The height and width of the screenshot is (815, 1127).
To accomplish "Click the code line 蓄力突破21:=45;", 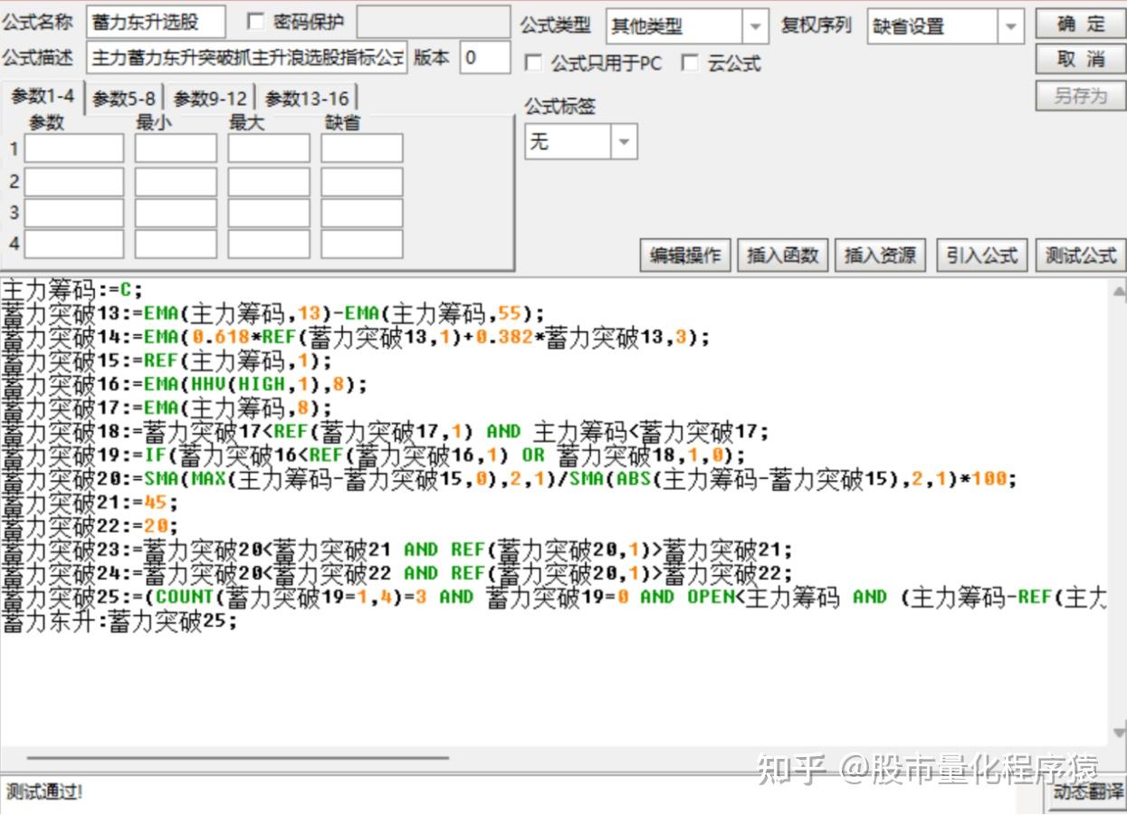I will pyautogui.click(x=90, y=502).
